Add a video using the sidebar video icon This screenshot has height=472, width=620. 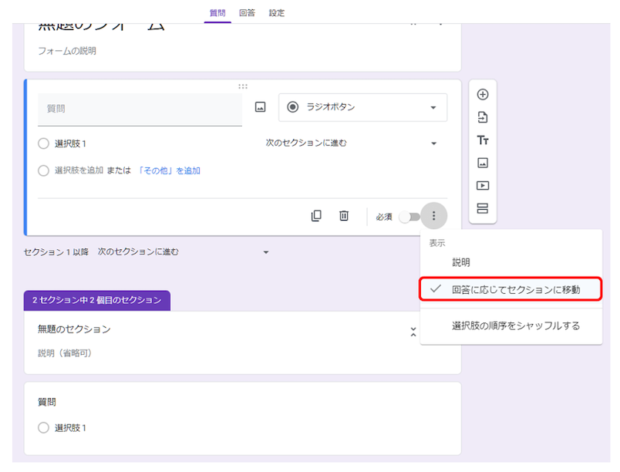click(482, 185)
